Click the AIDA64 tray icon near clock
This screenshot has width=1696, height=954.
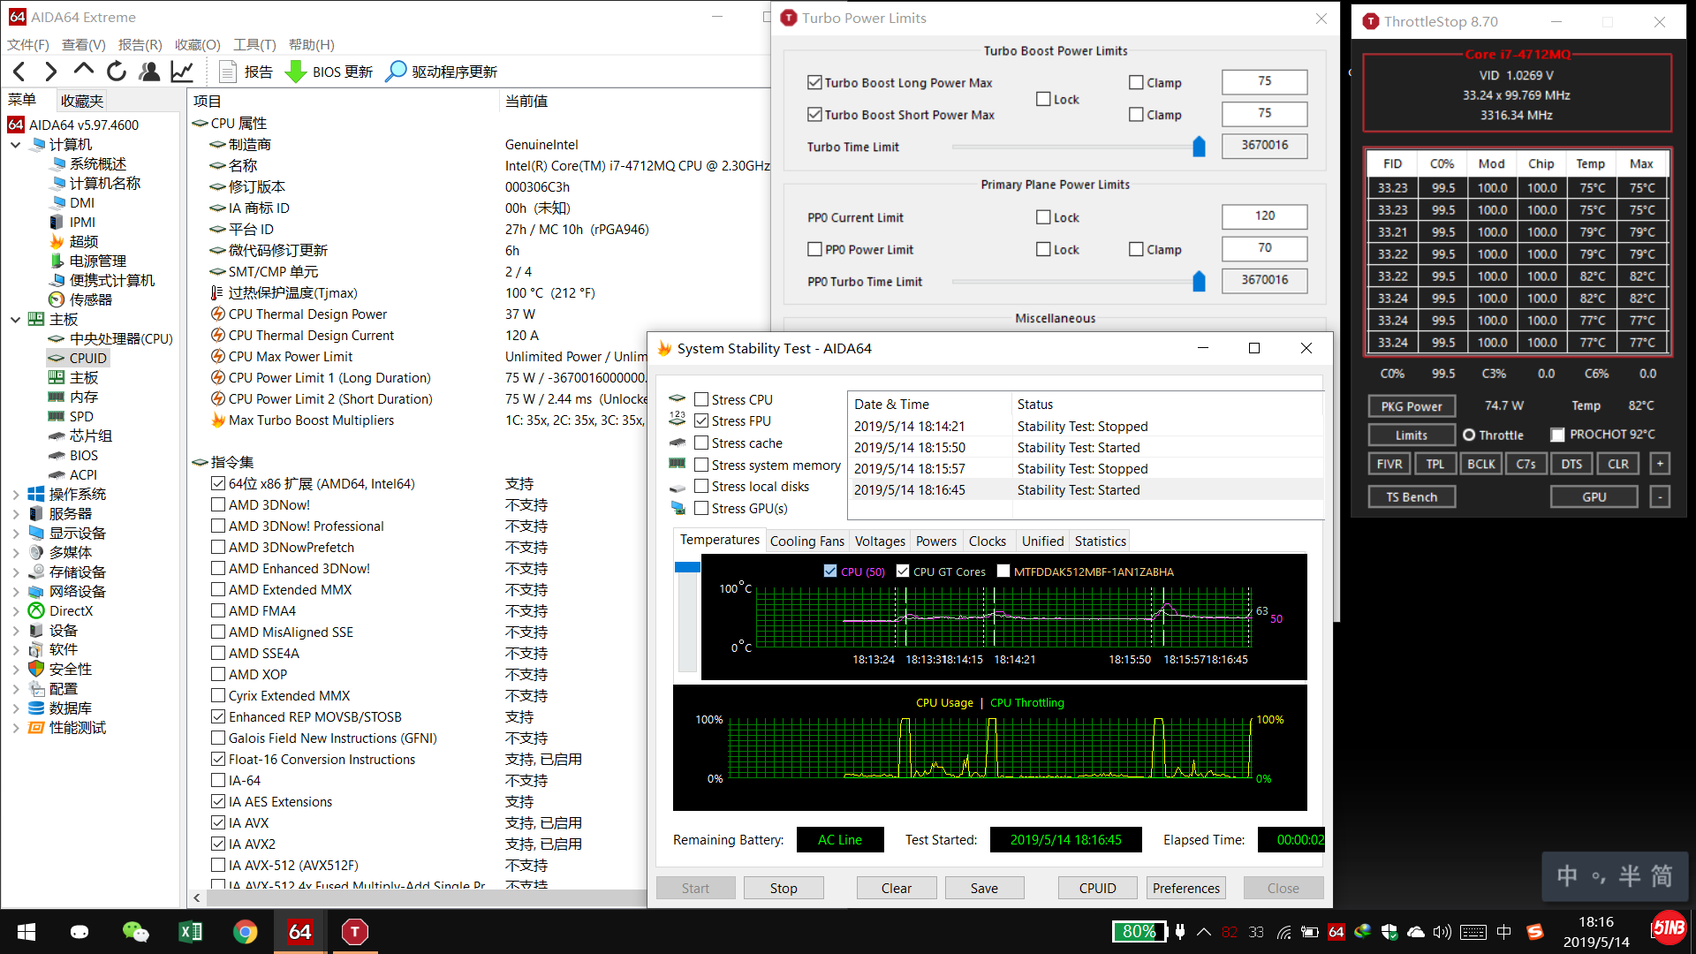point(1336,932)
